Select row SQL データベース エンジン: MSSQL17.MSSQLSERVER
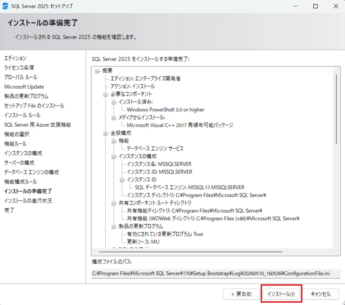Screen dimensions: 345x305 190,187
